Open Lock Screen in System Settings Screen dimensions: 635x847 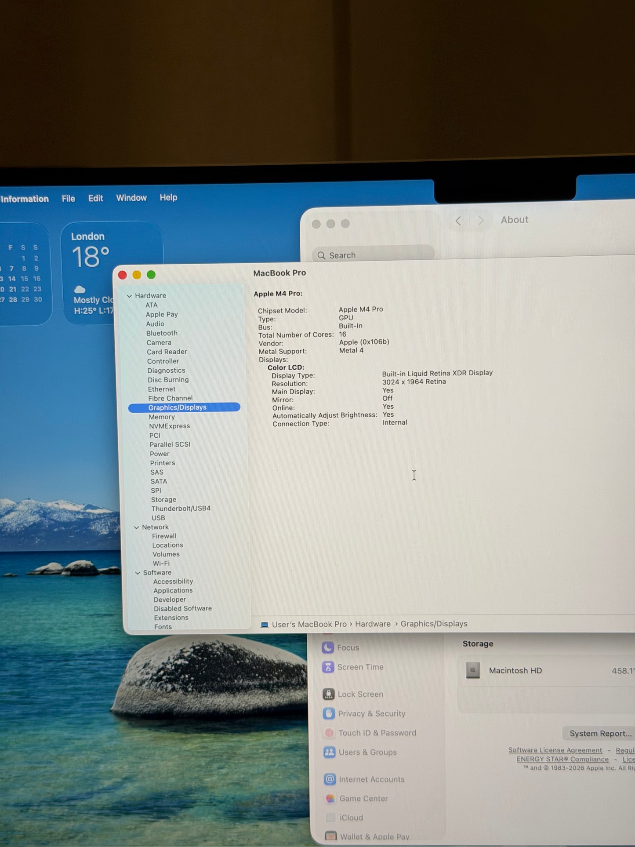pyautogui.click(x=353, y=694)
